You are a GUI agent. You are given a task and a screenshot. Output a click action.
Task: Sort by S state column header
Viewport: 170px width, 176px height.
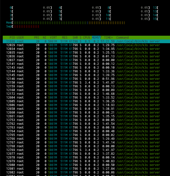point(80,38)
